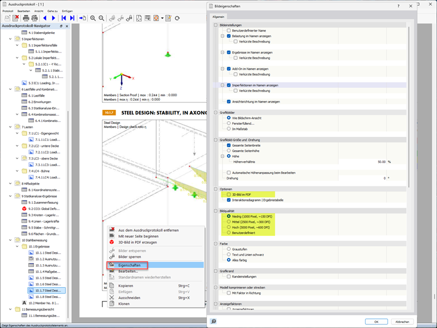This screenshot has height=328, width=437.
Task: Click the Drehung value field
Action: [362, 178]
